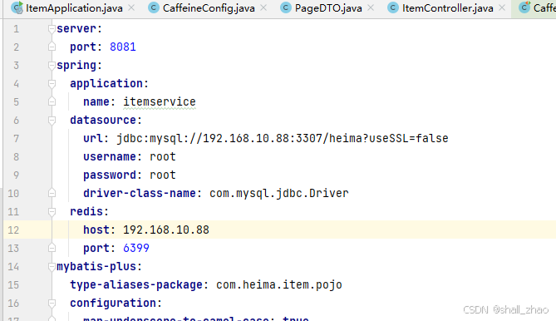Image resolution: width=556 pixels, height=321 pixels.
Task: Click the CaffeineConfig.java class icon
Action: tap(154, 7)
